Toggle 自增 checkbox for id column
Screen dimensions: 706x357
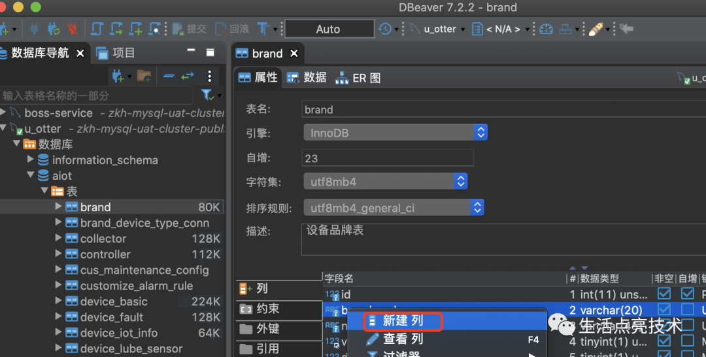click(x=687, y=294)
